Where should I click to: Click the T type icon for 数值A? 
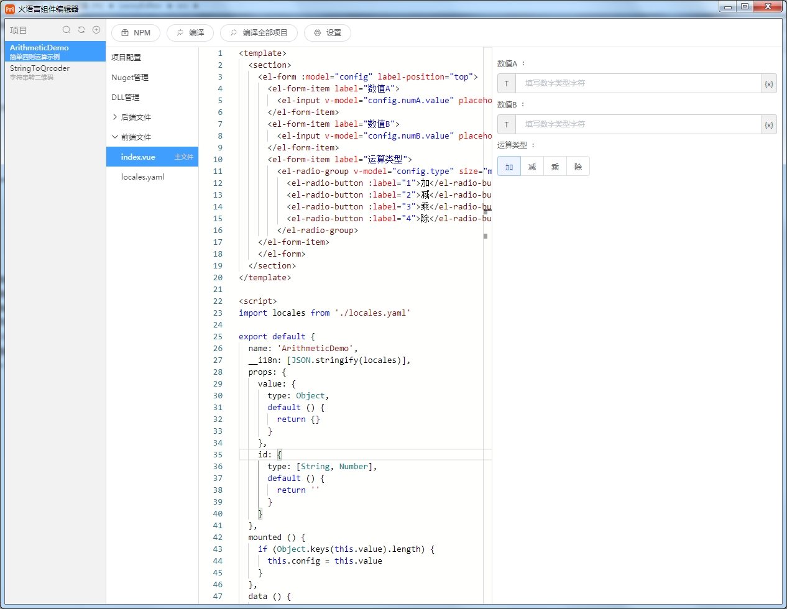[507, 83]
